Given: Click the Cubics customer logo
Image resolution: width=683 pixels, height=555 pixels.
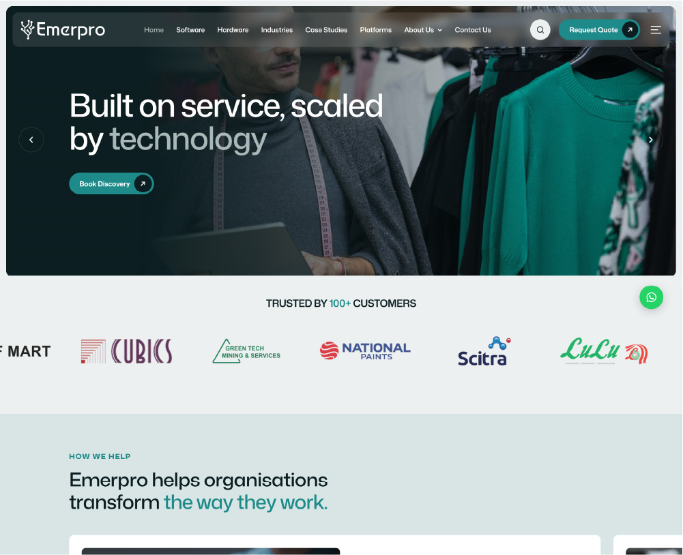Looking at the screenshot, I should pos(127,351).
